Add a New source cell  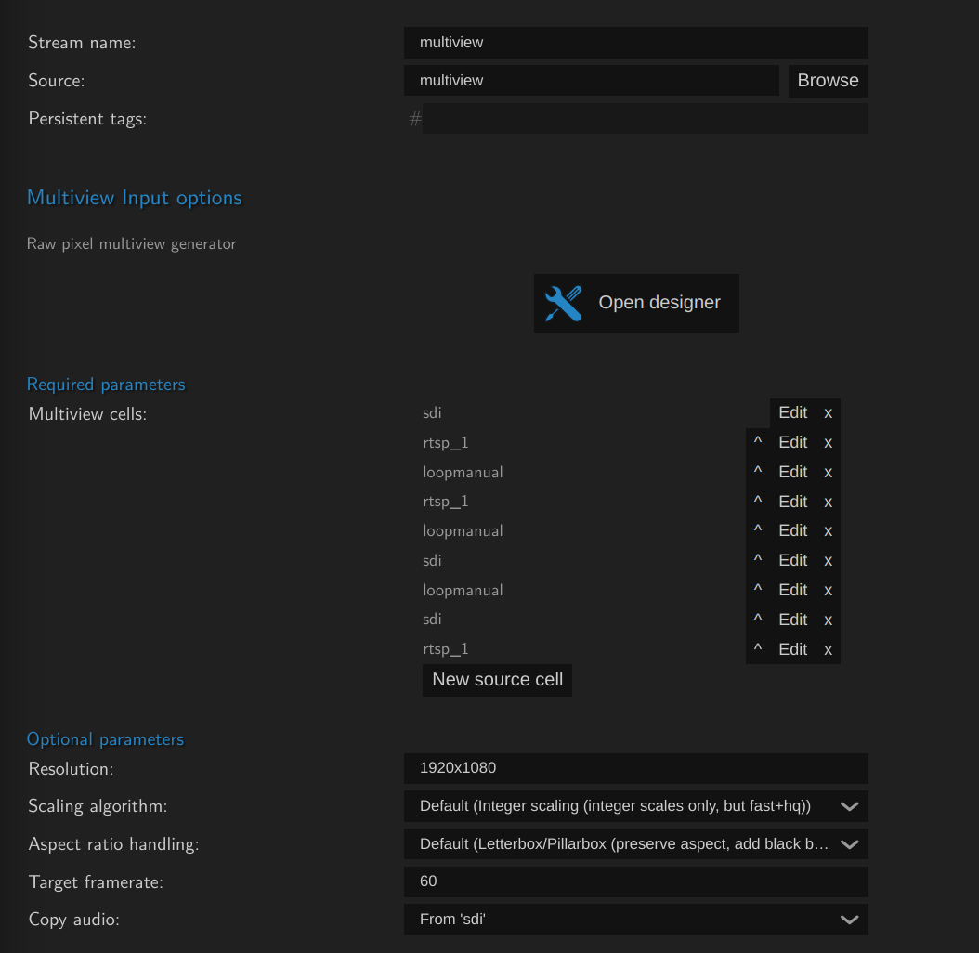coord(497,680)
